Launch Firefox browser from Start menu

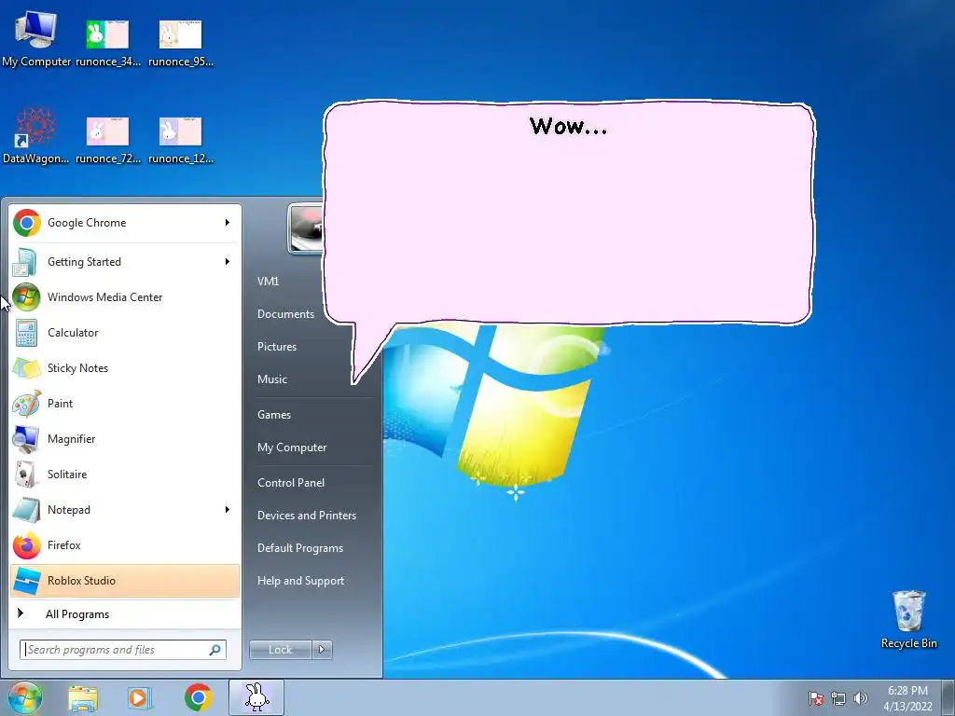pyautogui.click(x=125, y=544)
